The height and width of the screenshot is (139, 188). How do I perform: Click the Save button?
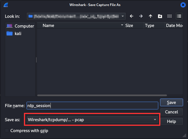point(172,103)
